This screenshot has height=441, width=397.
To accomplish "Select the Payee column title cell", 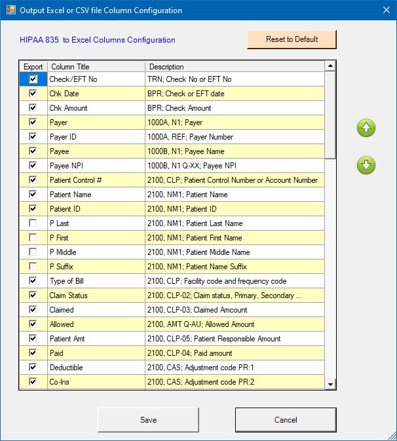I will [x=96, y=151].
